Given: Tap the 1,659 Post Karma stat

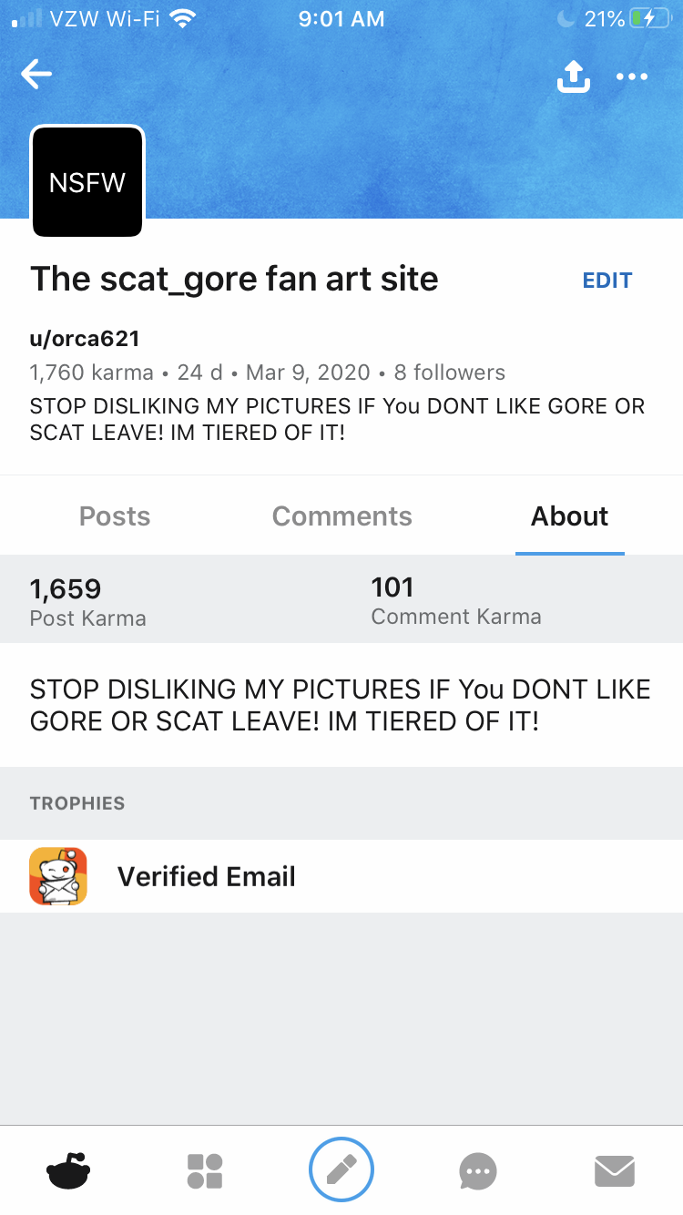Looking at the screenshot, I should coord(87,602).
